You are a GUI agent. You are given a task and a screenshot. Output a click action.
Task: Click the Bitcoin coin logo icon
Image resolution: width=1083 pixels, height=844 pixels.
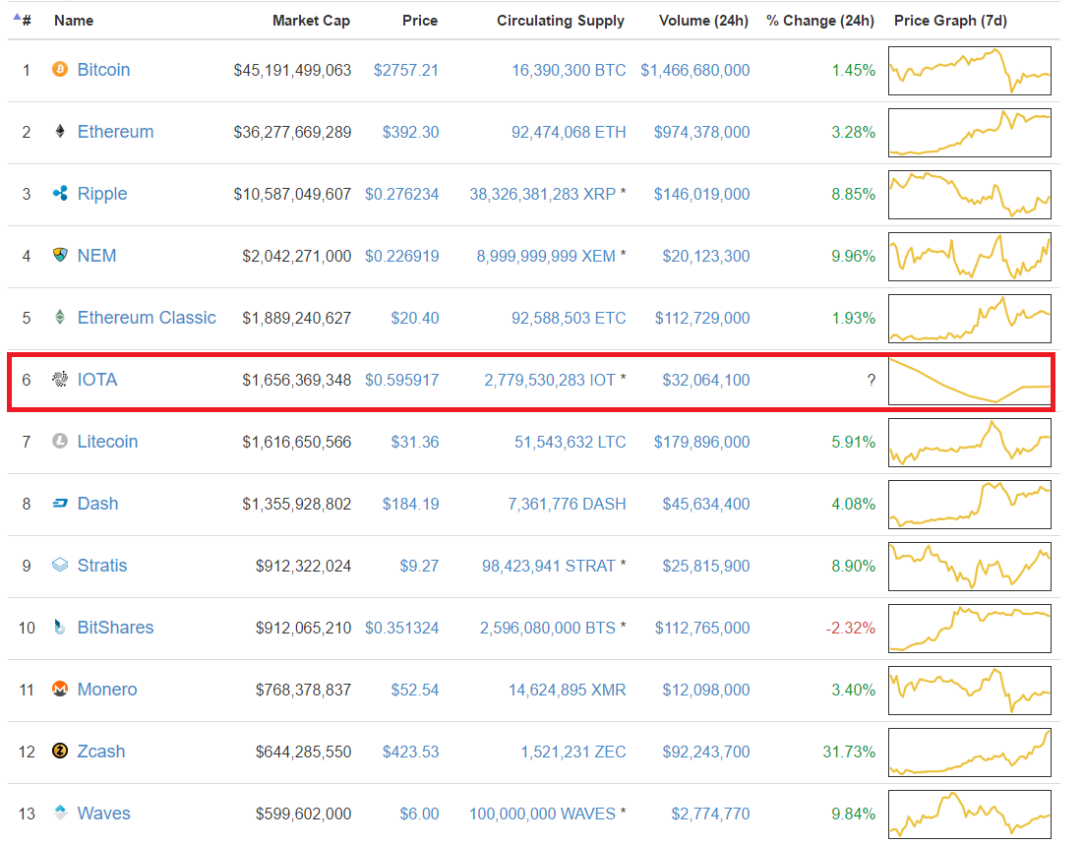pos(60,70)
